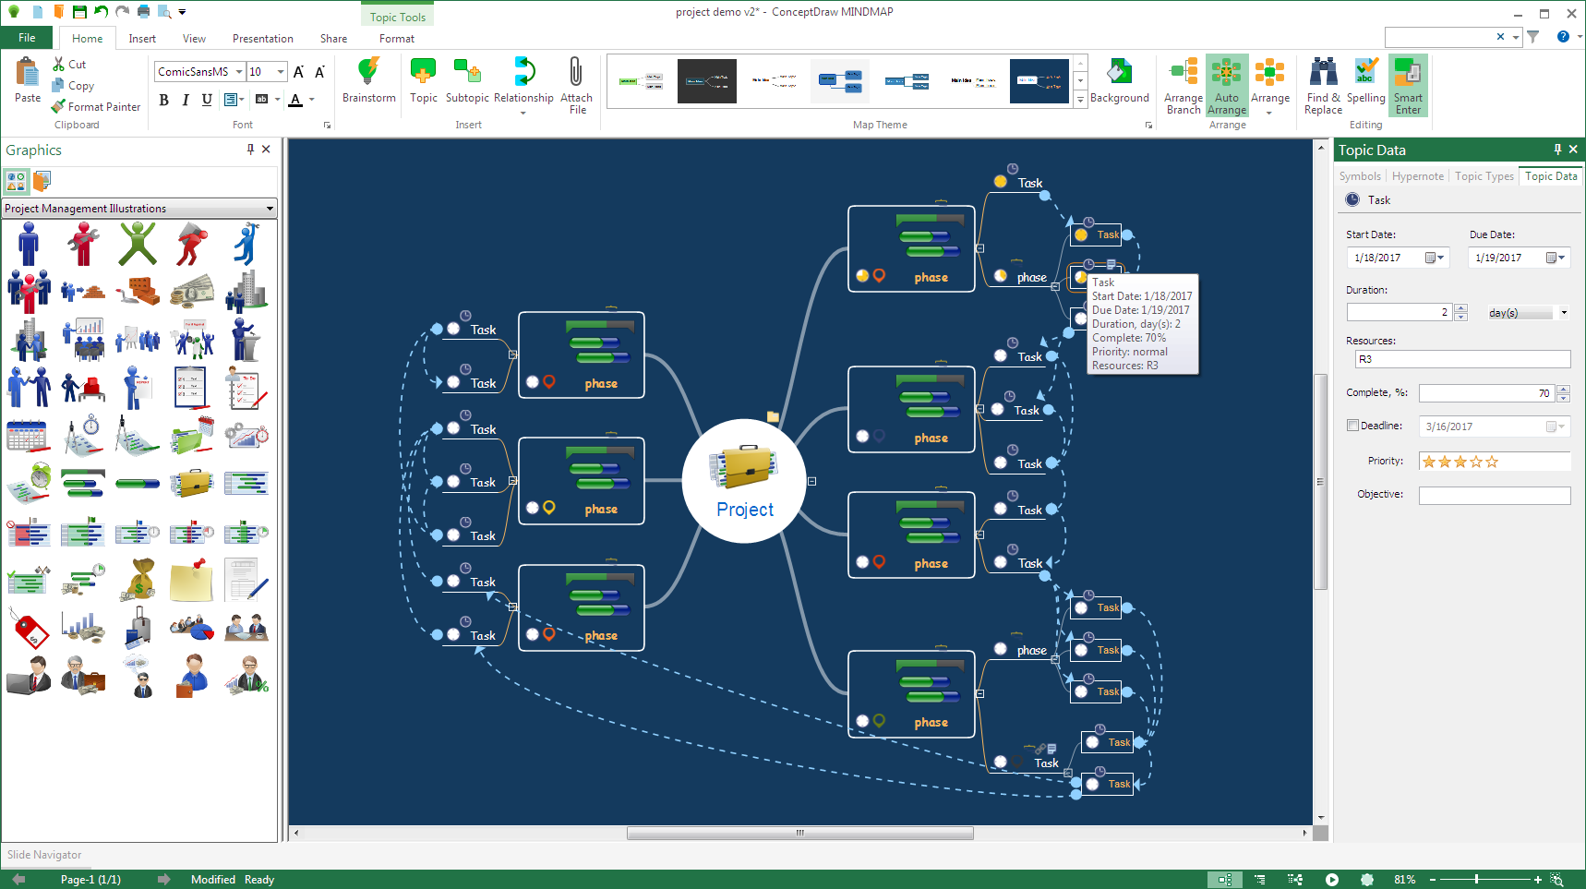The image size is (1586, 889).
Task: Click the Save icon in quick access toolbar
Action: [x=79, y=12]
